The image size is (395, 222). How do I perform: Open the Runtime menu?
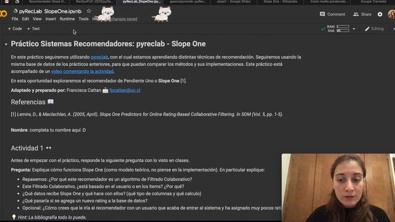[67, 19]
